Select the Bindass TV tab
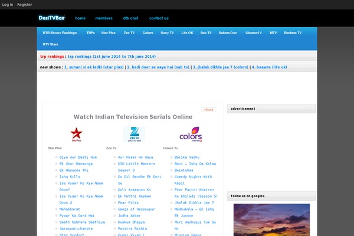The image size is (354, 236). pyautogui.click(x=293, y=33)
